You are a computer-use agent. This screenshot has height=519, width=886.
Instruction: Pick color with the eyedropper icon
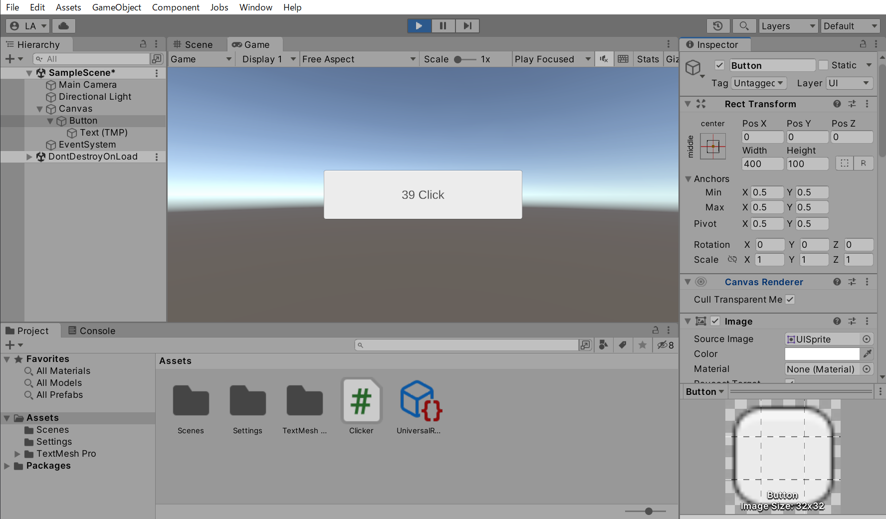868,354
